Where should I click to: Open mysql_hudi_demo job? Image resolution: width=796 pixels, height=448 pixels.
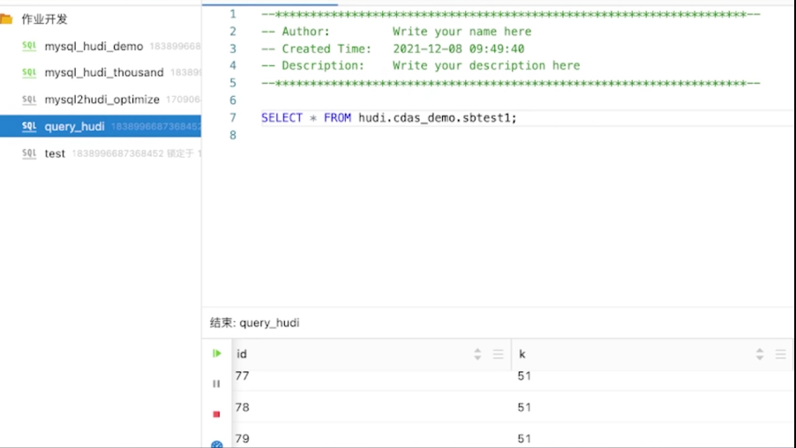click(x=94, y=46)
